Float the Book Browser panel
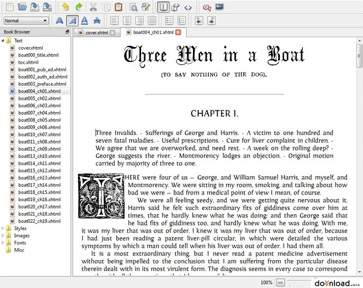Screen dimensions: 363x288 pyautogui.click(x=67, y=32)
